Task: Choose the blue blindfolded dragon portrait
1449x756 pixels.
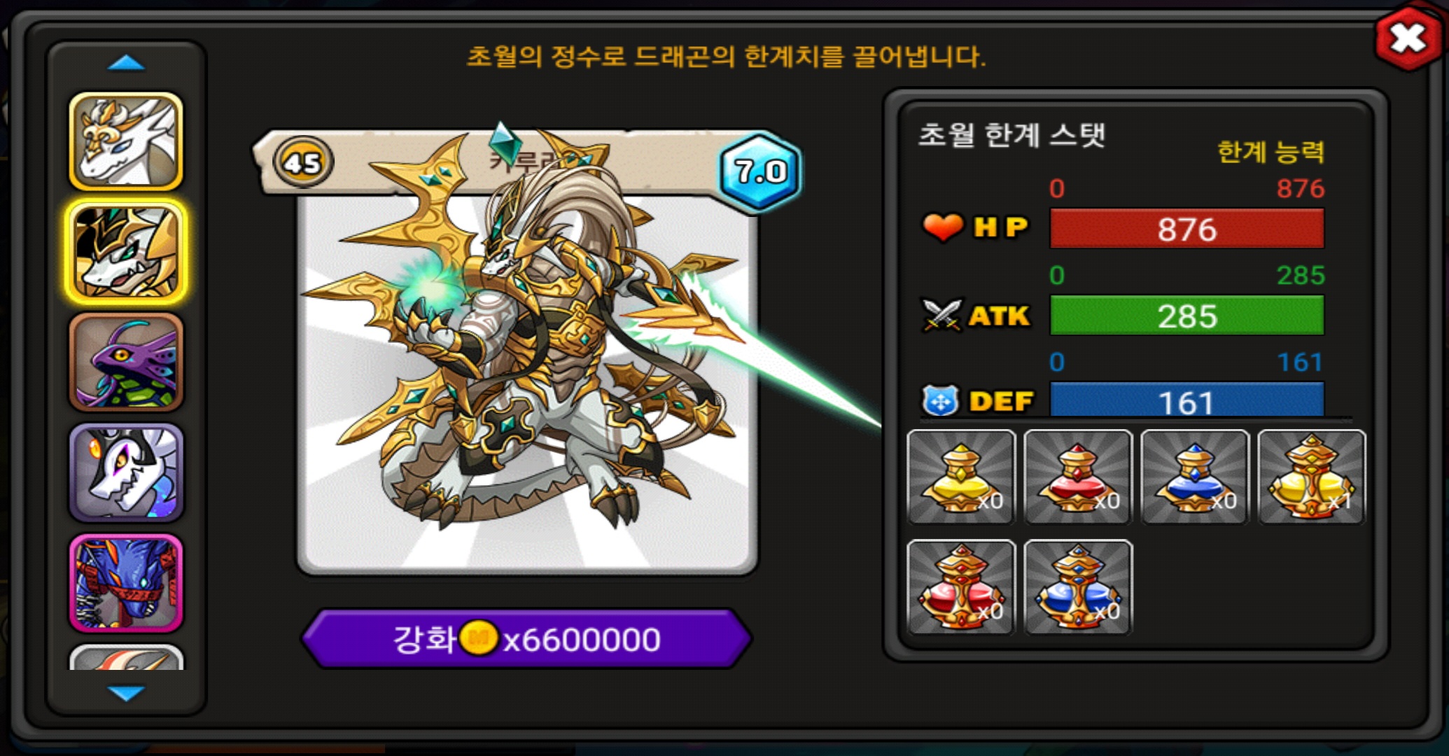Action: click(126, 583)
